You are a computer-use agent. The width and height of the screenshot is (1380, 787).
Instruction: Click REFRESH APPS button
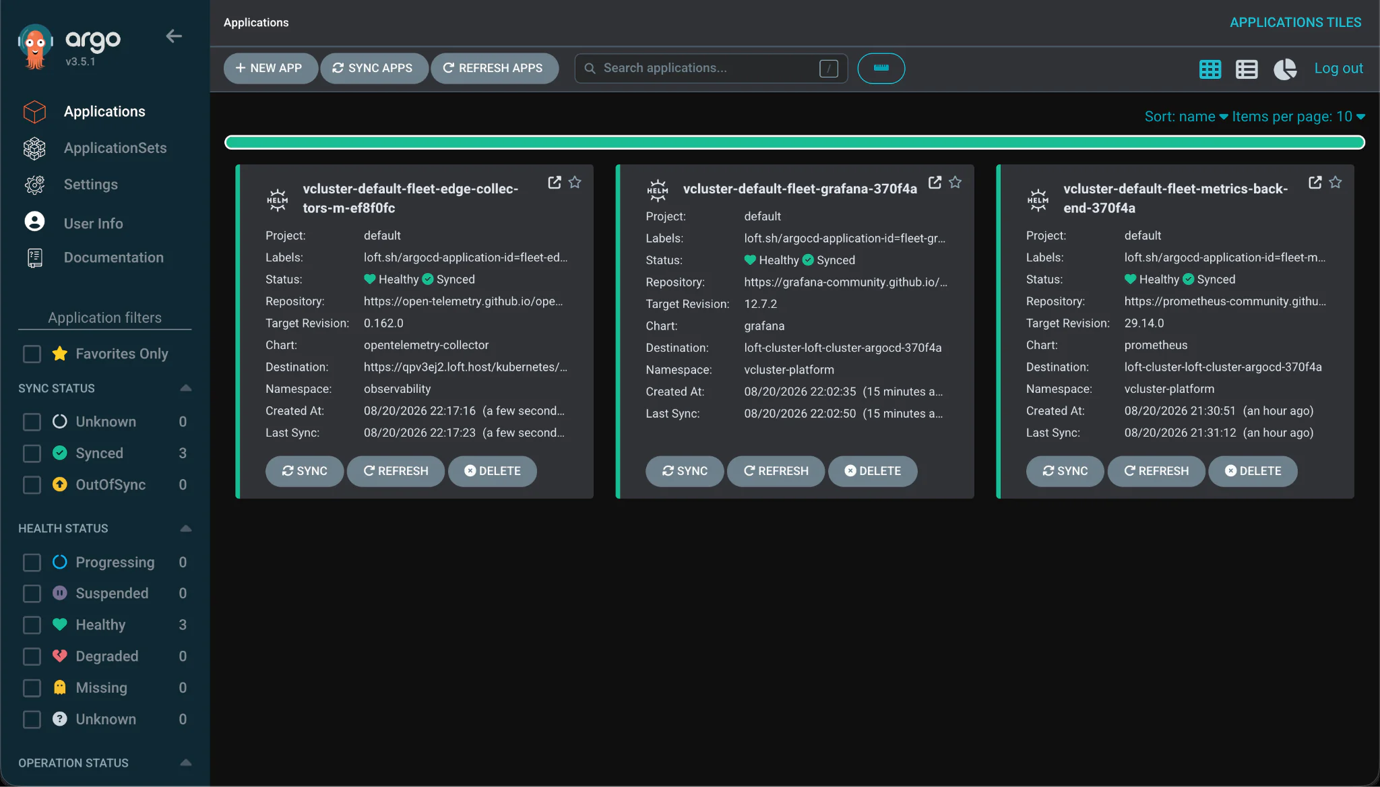(x=495, y=68)
